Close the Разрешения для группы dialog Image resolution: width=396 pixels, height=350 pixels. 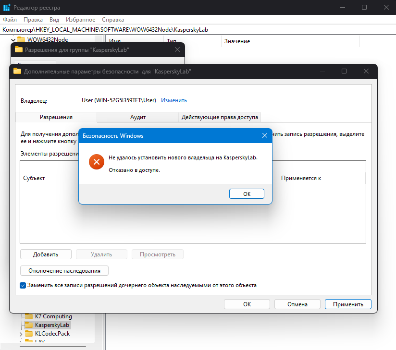pos(177,49)
